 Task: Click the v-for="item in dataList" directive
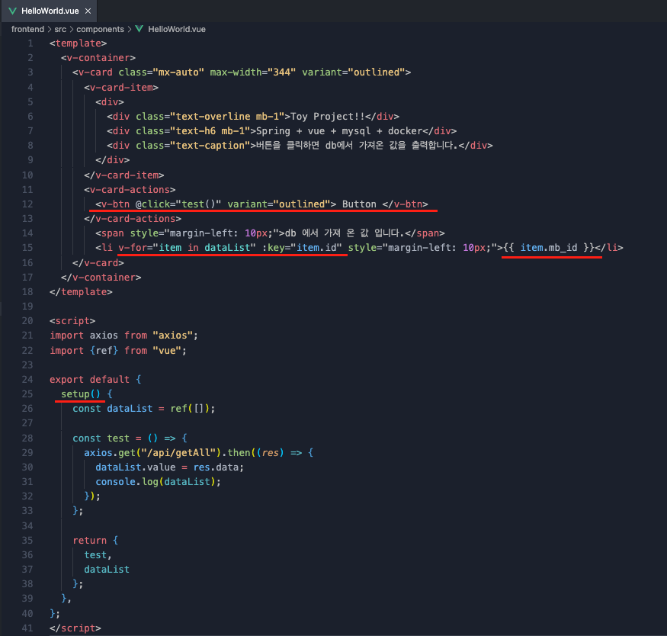[188, 248]
